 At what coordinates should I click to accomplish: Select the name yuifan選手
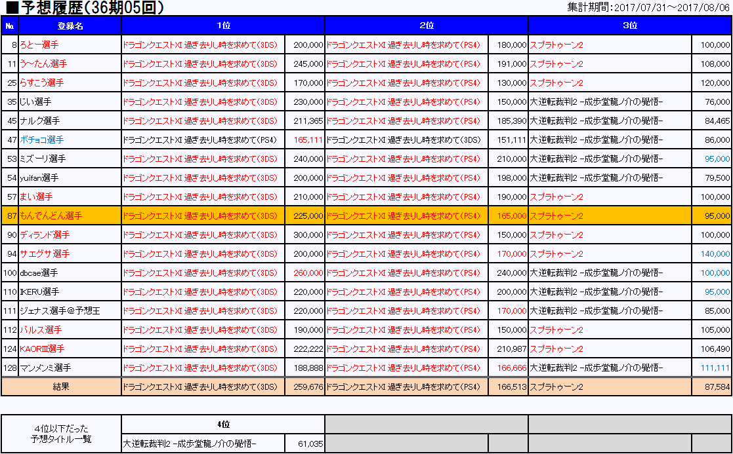(39, 178)
